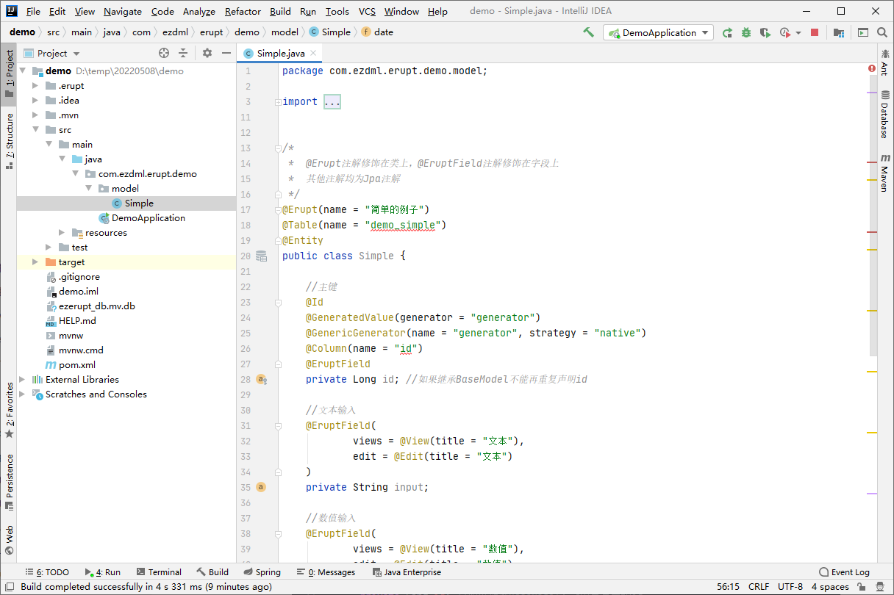The image size is (894, 595).
Task: Open the File menu
Action: tap(33, 11)
